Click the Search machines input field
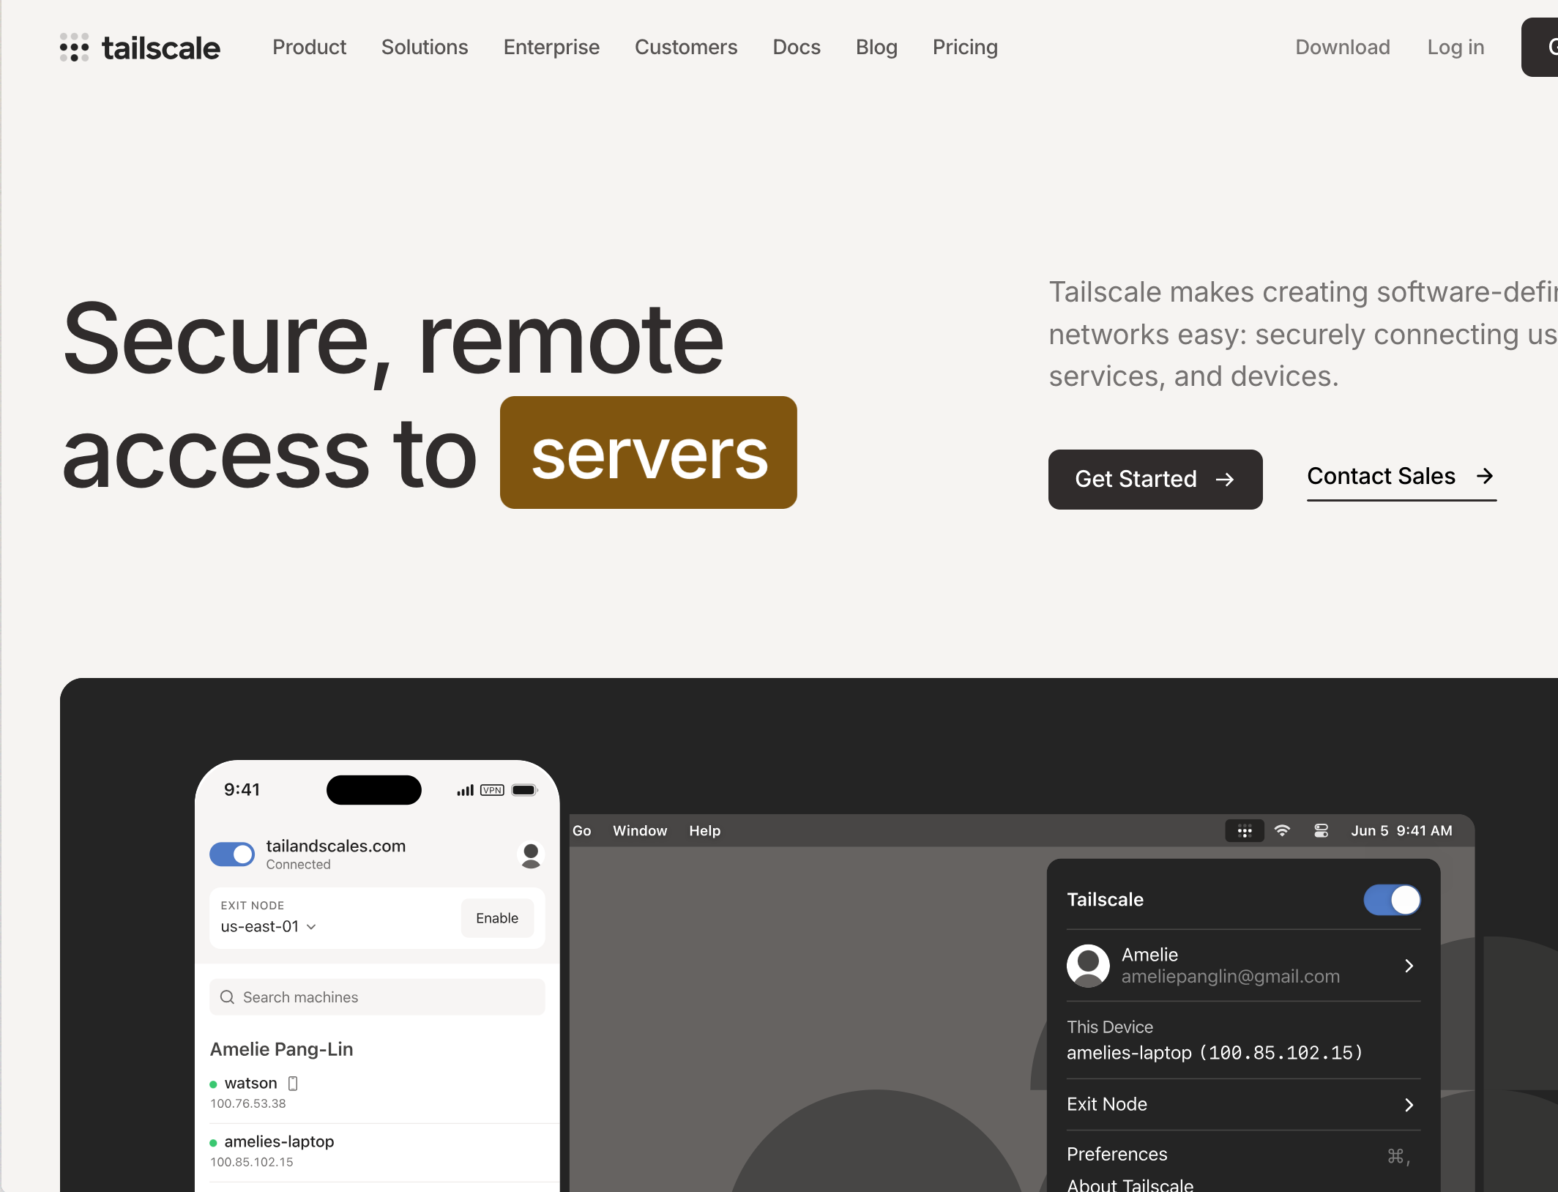 tap(377, 997)
